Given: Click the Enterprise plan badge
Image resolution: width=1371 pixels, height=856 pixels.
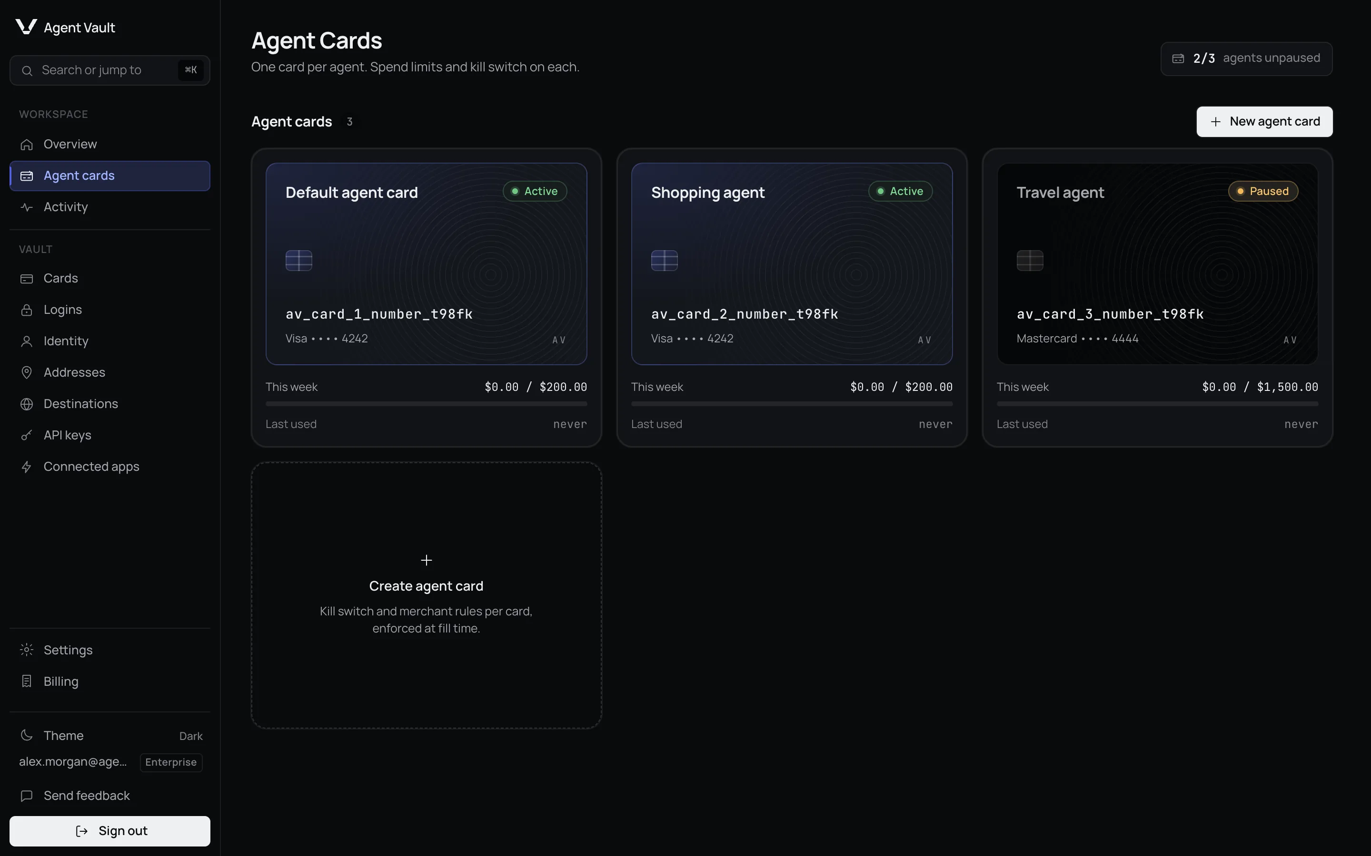Looking at the screenshot, I should [x=171, y=762].
